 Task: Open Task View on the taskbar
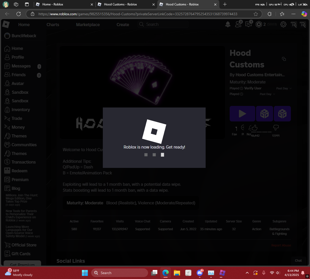click(154, 273)
